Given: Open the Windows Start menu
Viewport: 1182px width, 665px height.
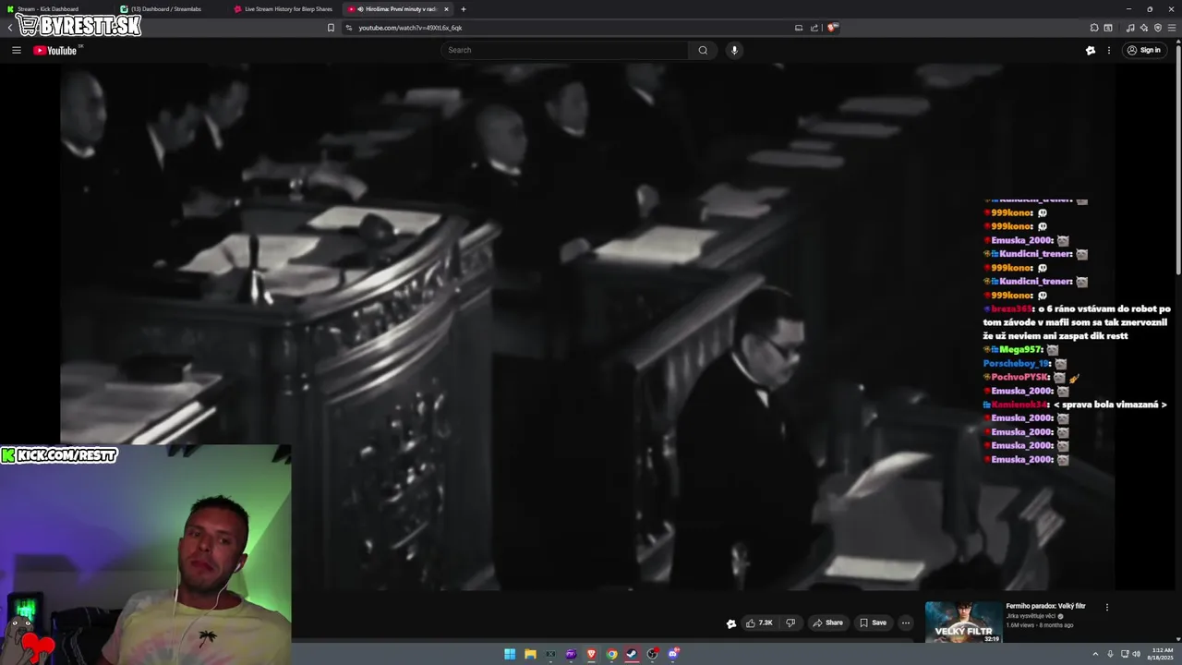Looking at the screenshot, I should [x=510, y=654].
